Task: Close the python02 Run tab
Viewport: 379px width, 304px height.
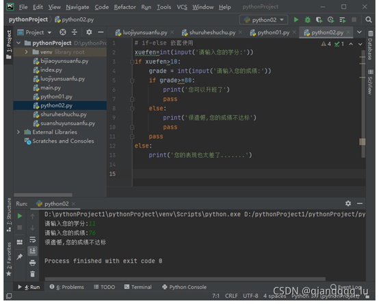Action: coord(74,204)
